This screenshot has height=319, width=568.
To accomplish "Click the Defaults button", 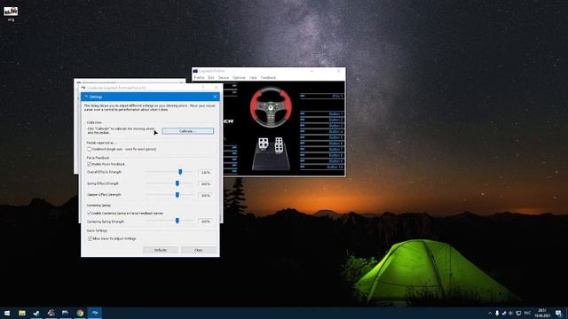I will coord(161,250).
